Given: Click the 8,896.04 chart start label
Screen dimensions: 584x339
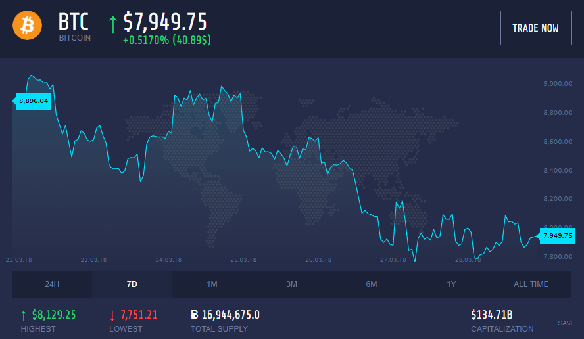Looking at the screenshot, I should (x=32, y=101).
